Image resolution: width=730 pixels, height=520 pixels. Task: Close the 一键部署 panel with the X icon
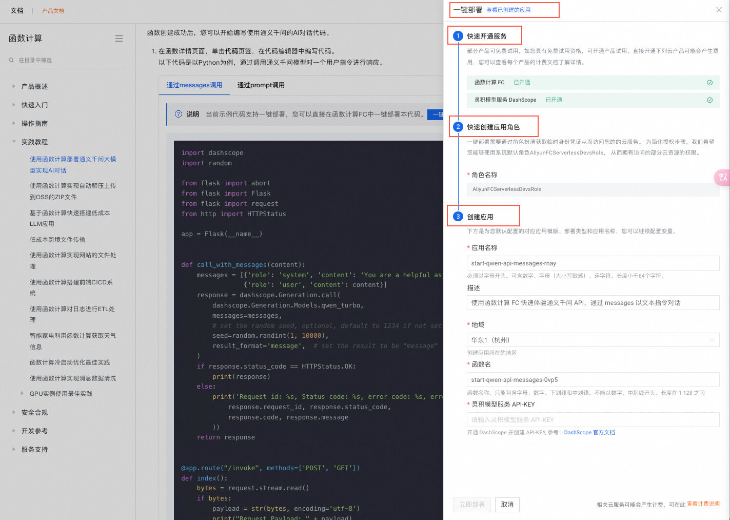coord(719,10)
